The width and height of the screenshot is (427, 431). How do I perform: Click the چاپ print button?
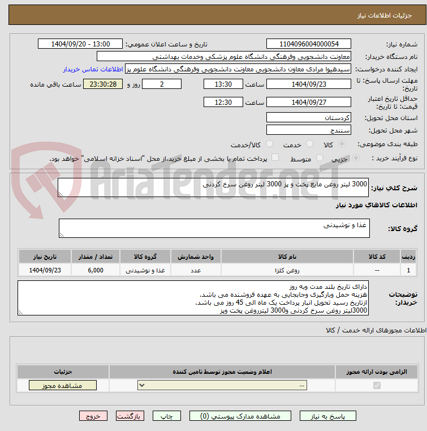[x=167, y=416]
